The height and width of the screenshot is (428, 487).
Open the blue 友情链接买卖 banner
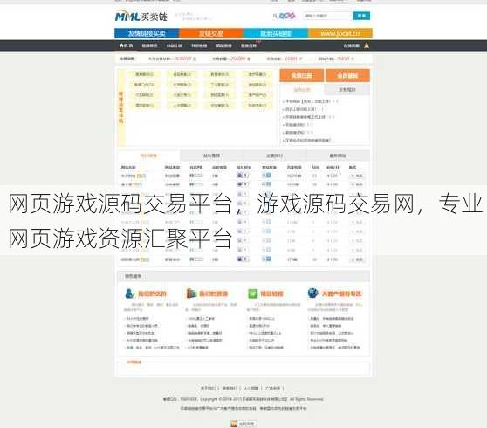[x=147, y=33]
